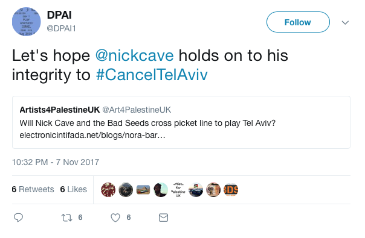Show the list of 6 Likes
The height and width of the screenshot is (238, 365).
[x=74, y=189]
